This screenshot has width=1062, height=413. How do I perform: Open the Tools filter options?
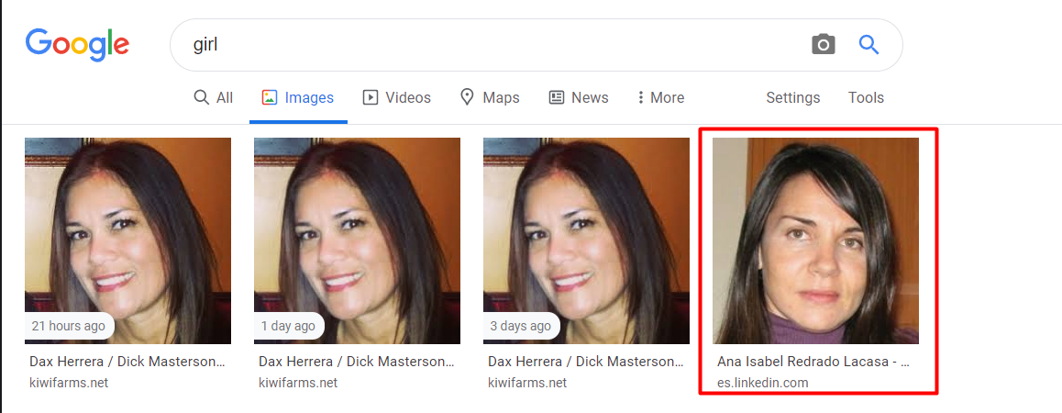point(866,97)
